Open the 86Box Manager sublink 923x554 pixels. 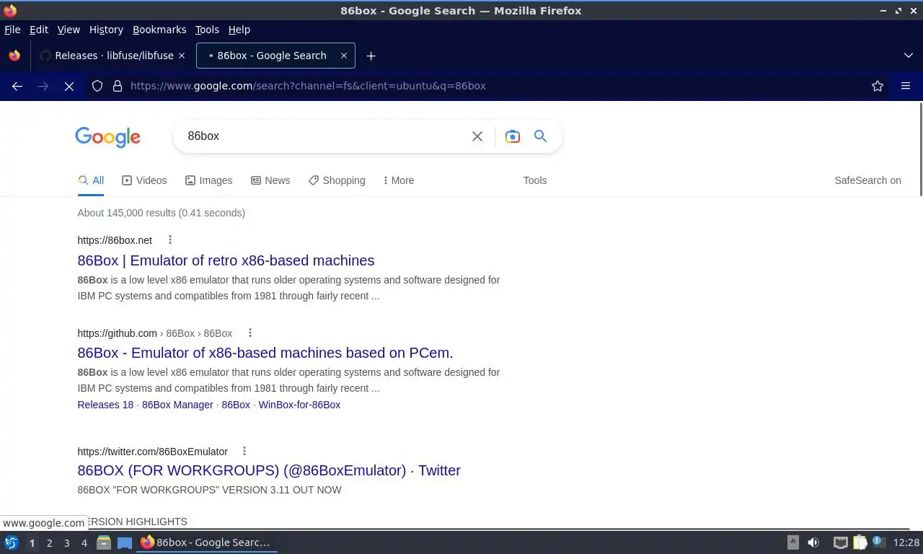tap(177, 405)
